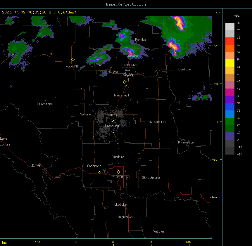
Task: Select the Blackfalds label
Action: 129,65
